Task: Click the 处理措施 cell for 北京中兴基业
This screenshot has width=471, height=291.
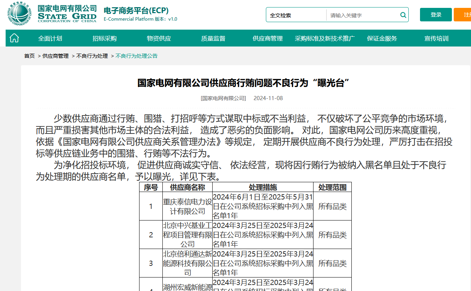Action: click(x=263, y=235)
